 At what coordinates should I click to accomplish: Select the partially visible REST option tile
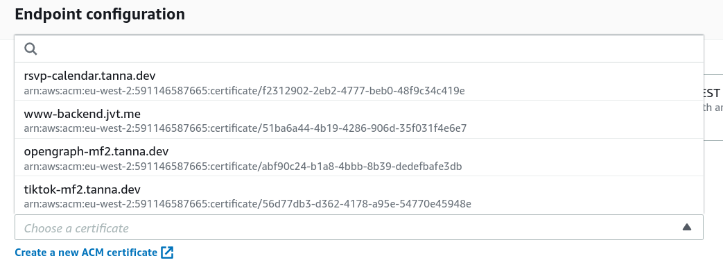click(713, 107)
